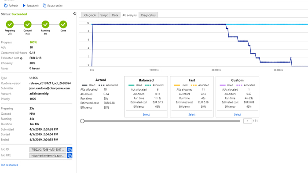Select the Custom AU model
The width and height of the screenshot is (308, 173).
pos(237,115)
